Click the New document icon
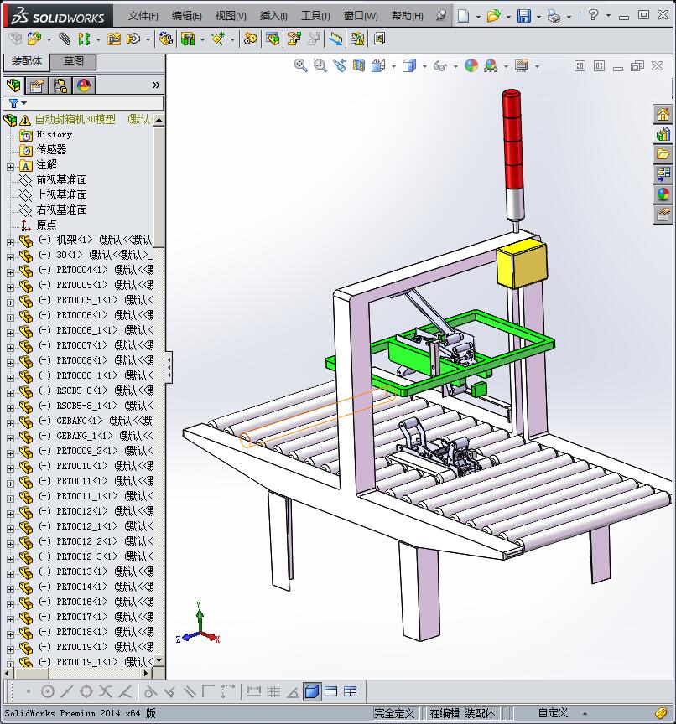Viewport: 676px width, 724px height. [463, 16]
